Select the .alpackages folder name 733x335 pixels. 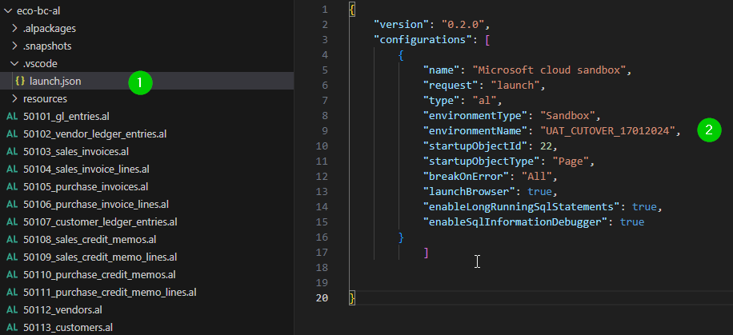pyautogui.click(x=50, y=29)
